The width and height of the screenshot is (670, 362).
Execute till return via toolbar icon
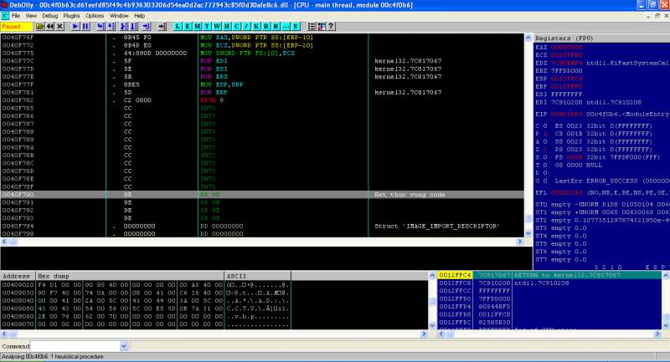tap(146, 27)
